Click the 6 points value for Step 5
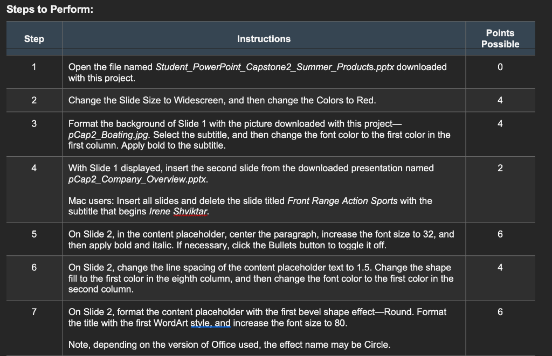Screen dimensions: 552x356 click(500, 234)
